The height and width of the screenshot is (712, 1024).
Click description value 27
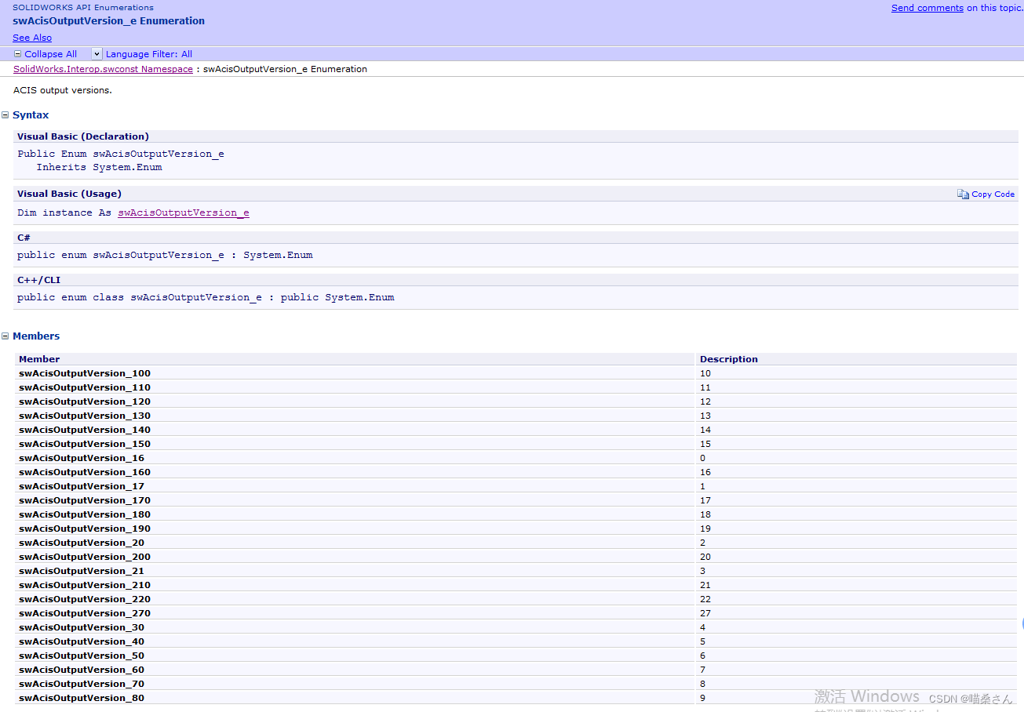click(x=705, y=613)
